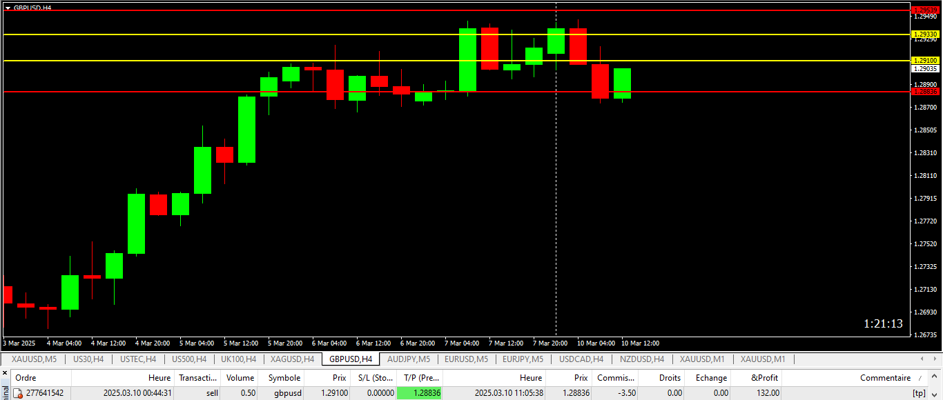The image size is (943, 400).
Task: Click the 7 Mar 04:00 time axis label
Action: [462, 343]
